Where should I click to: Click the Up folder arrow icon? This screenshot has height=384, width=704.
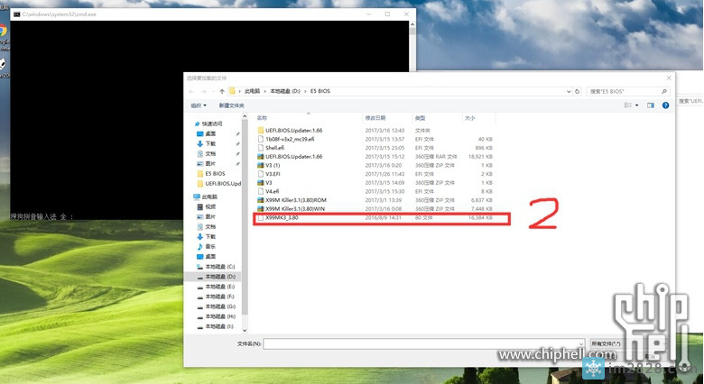point(222,92)
